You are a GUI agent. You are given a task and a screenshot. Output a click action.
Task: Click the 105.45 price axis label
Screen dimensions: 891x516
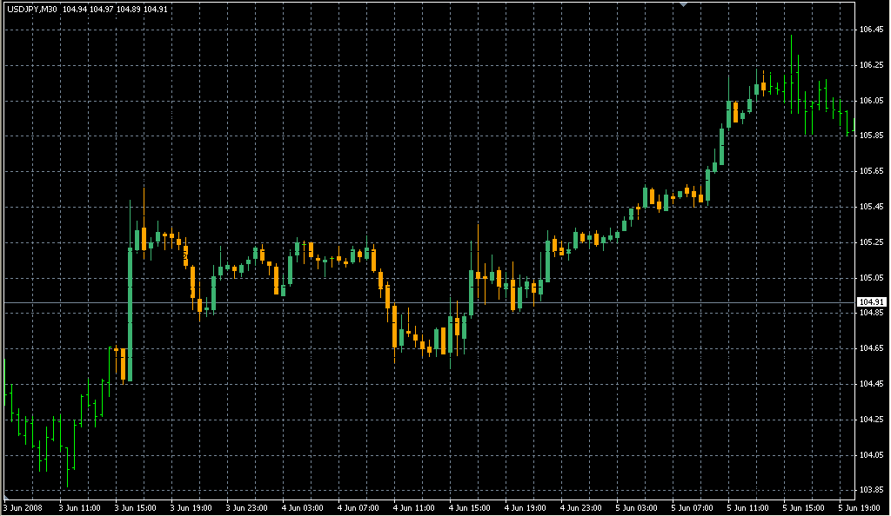click(871, 207)
